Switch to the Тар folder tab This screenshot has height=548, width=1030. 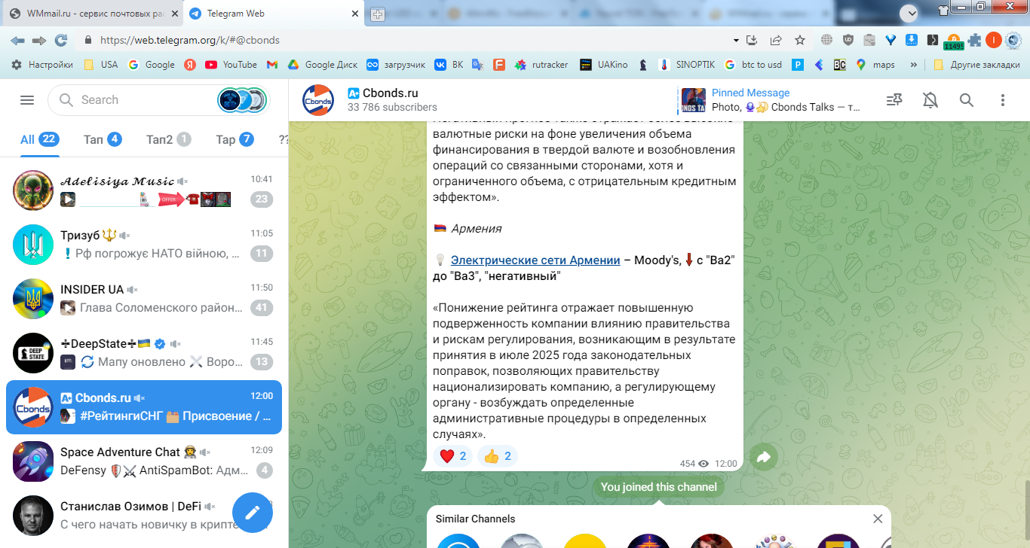235,139
